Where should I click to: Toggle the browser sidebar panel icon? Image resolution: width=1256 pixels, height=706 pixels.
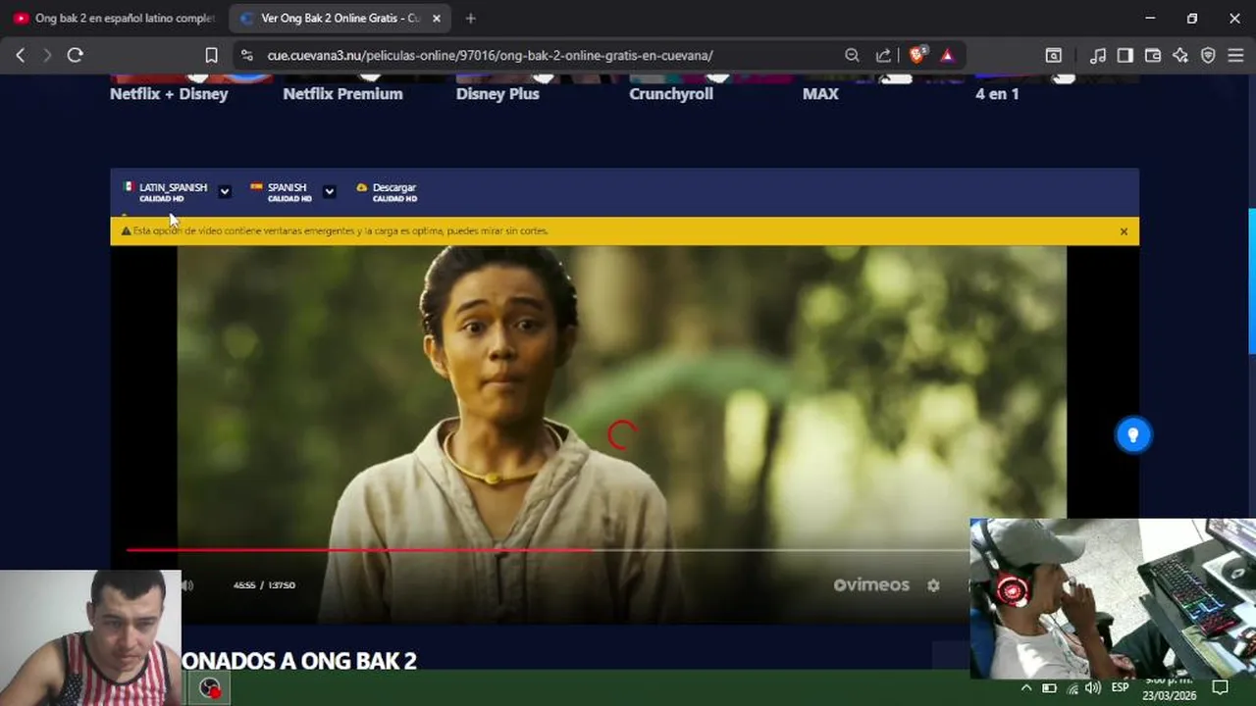[1125, 56]
